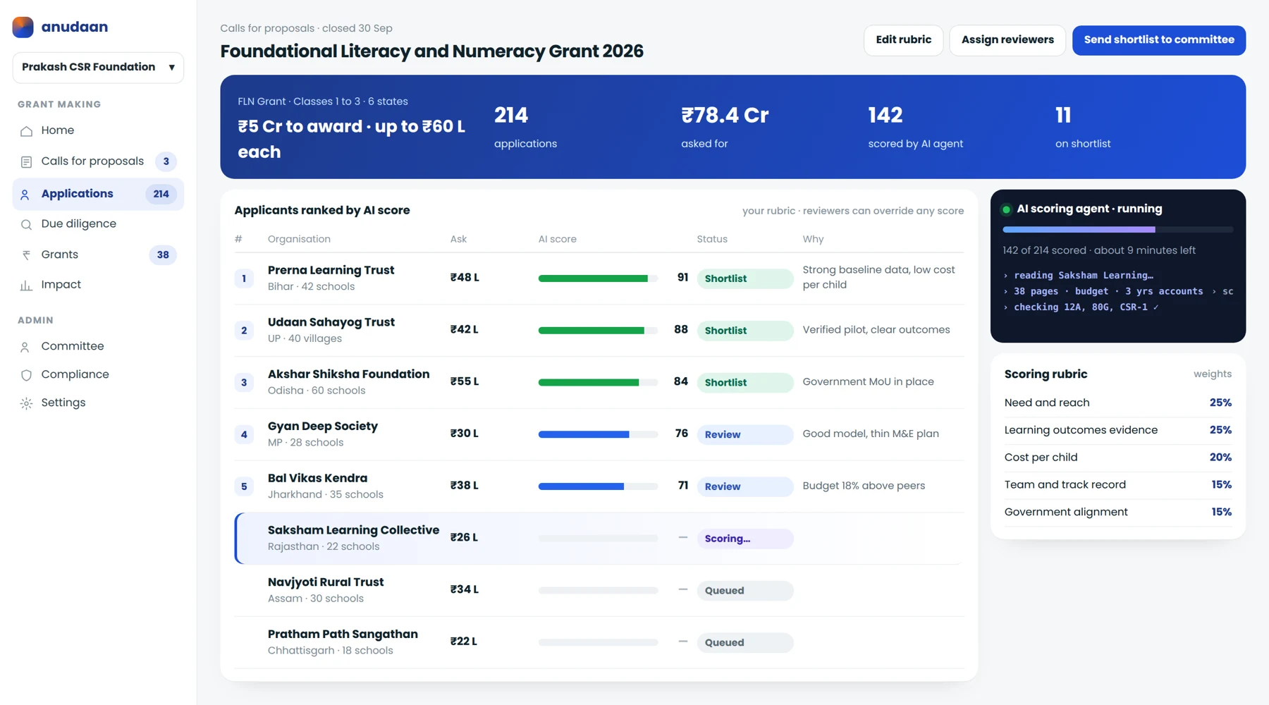1269x705 pixels.
Task: Click the dropdown arrow beside Prakash CSR Foundation
Action: click(x=171, y=68)
